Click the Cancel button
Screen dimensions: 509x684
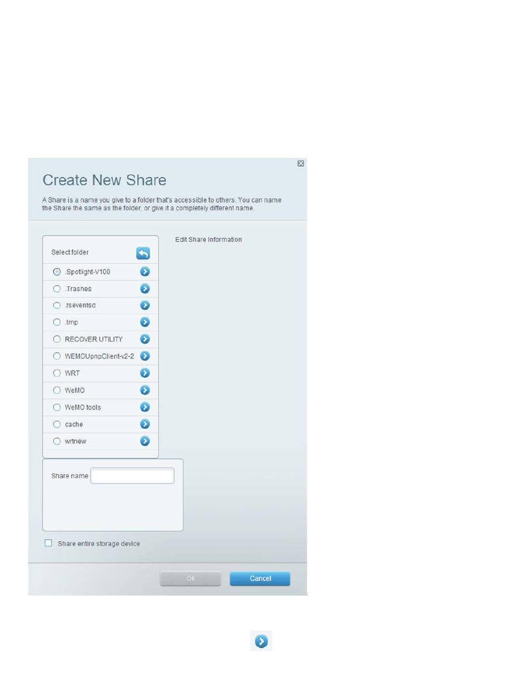(x=260, y=578)
